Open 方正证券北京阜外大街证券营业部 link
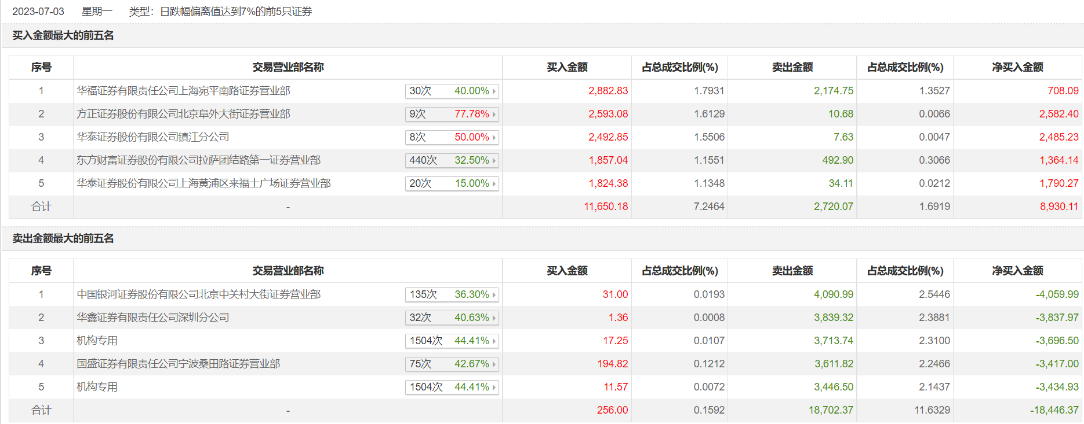The height and width of the screenshot is (424, 1084). pyautogui.click(x=183, y=114)
